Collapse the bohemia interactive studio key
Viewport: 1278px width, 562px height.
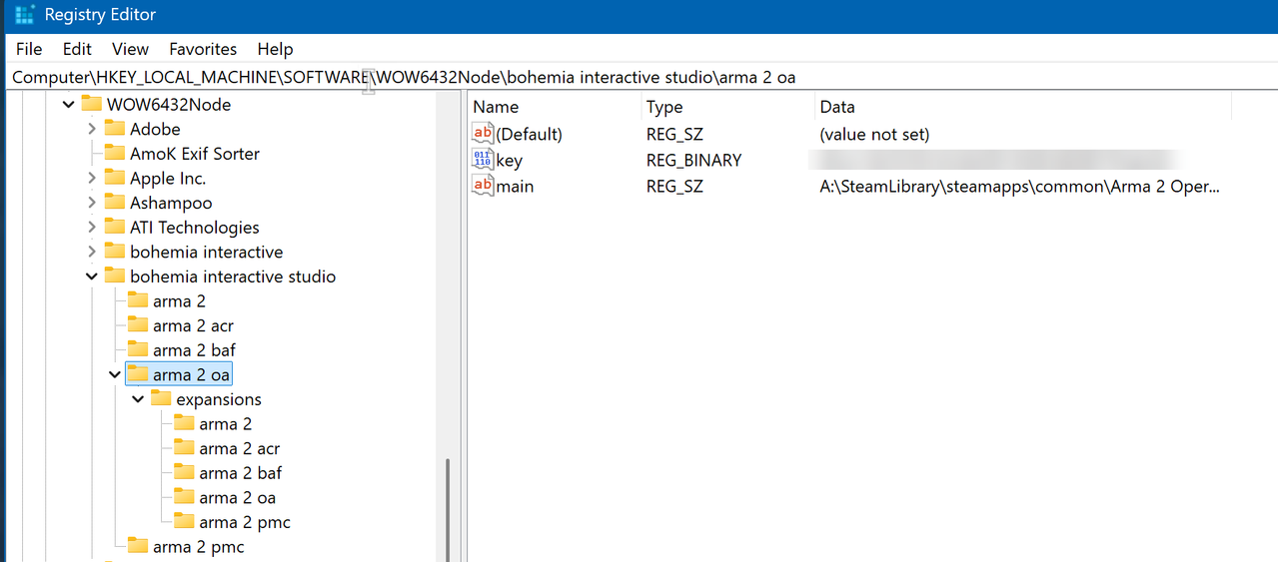pyautogui.click(x=92, y=277)
